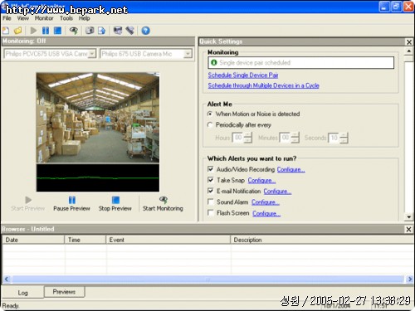Click Stop Preview below the video
The image size is (415, 311).
pyautogui.click(x=115, y=204)
